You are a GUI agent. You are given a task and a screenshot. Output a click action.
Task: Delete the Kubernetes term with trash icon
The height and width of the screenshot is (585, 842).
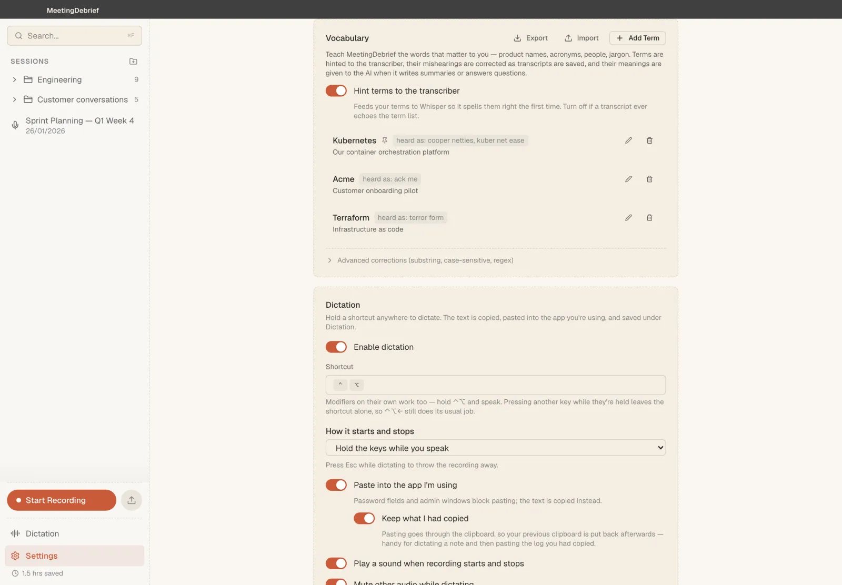(649, 140)
